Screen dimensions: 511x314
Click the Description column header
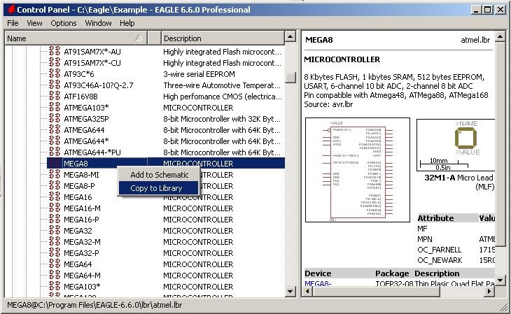point(223,38)
